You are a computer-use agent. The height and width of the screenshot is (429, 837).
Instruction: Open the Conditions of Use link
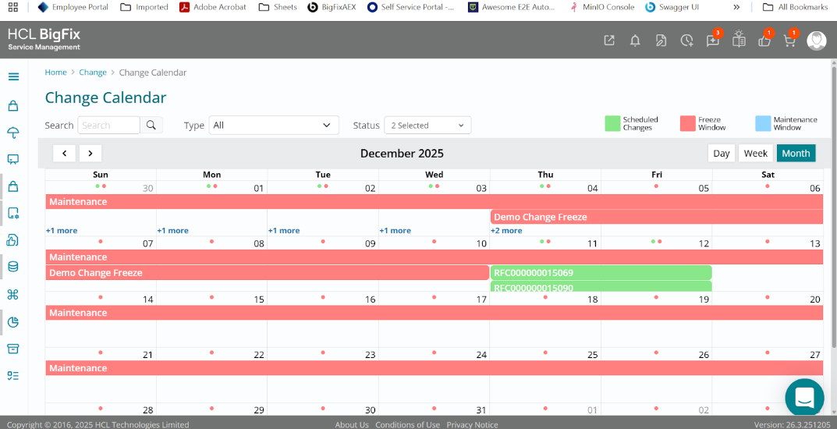point(407,425)
